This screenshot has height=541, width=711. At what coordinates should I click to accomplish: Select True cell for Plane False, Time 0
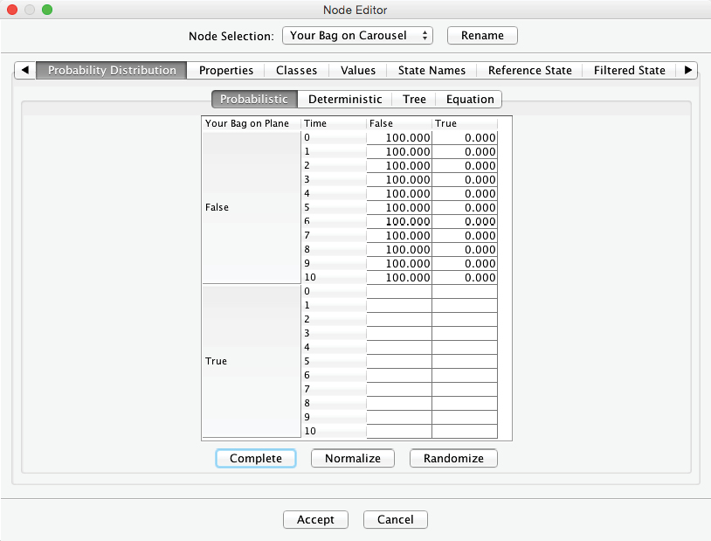[x=465, y=137]
